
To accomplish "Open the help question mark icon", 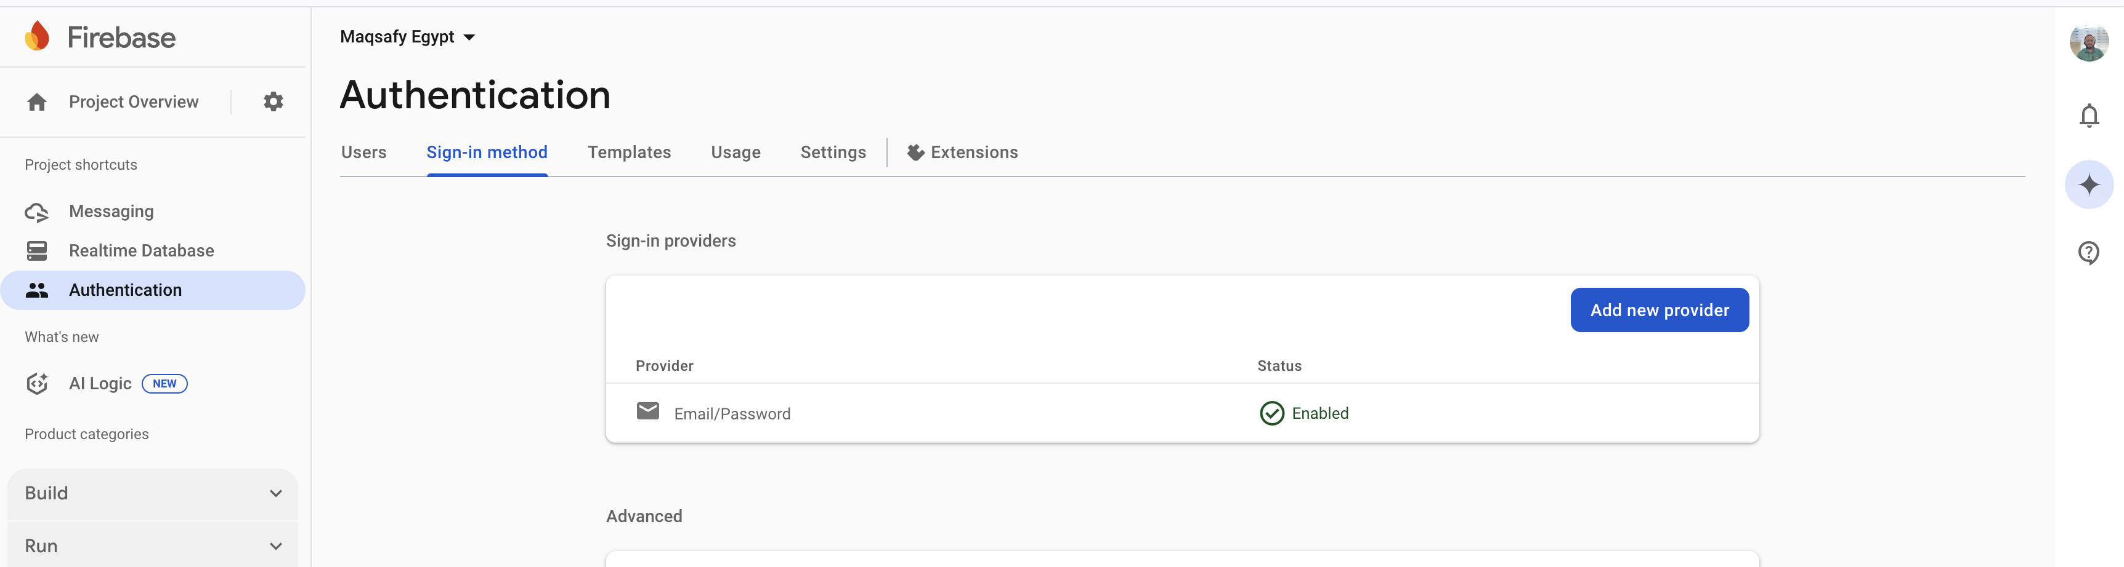I will coord(2088,253).
